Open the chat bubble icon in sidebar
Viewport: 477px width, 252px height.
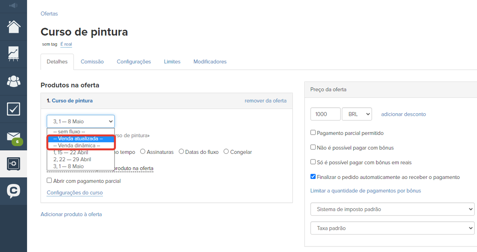pos(14,191)
